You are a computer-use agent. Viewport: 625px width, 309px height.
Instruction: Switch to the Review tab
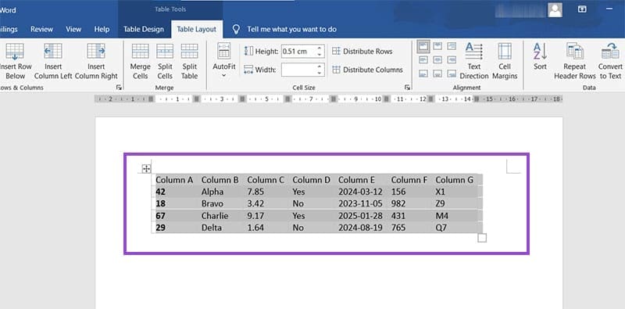pos(42,29)
